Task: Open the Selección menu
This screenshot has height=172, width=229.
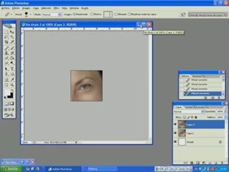Action: tap(46, 8)
